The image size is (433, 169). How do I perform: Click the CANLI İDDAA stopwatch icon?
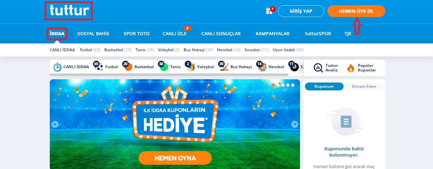[x=57, y=67]
